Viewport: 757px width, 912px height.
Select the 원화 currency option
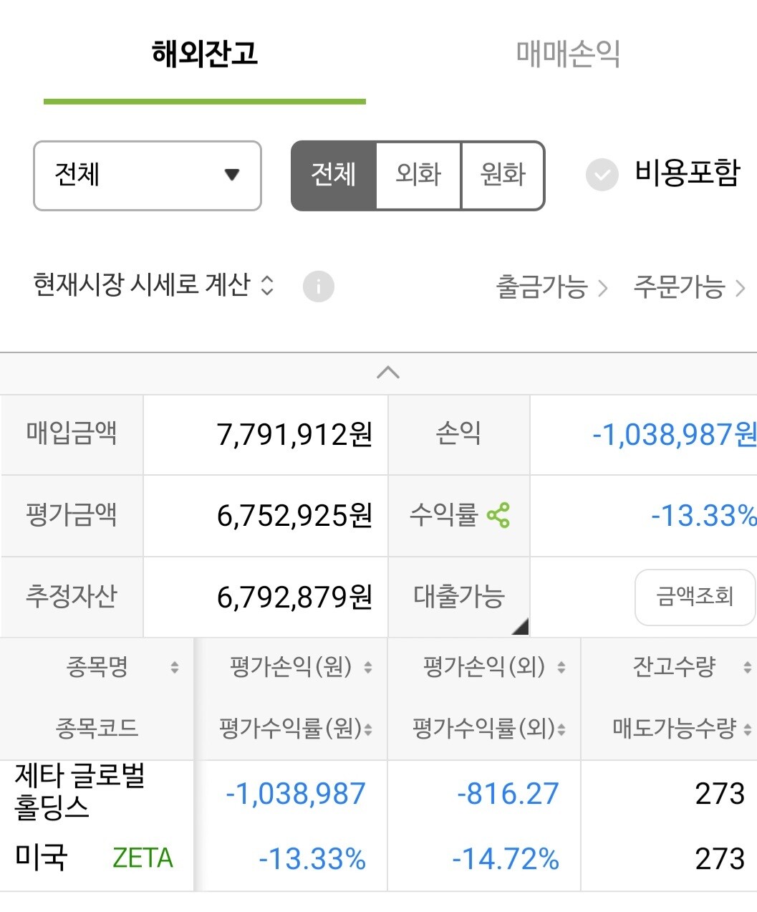(503, 175)
